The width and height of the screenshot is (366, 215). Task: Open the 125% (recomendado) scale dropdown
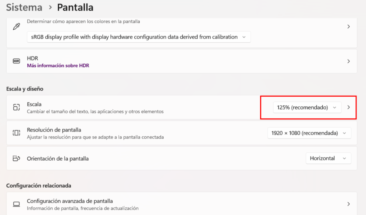[x=307, y=107]
